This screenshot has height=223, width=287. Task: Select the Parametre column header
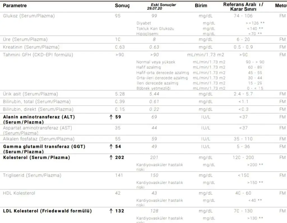click(x=15, y=6)
